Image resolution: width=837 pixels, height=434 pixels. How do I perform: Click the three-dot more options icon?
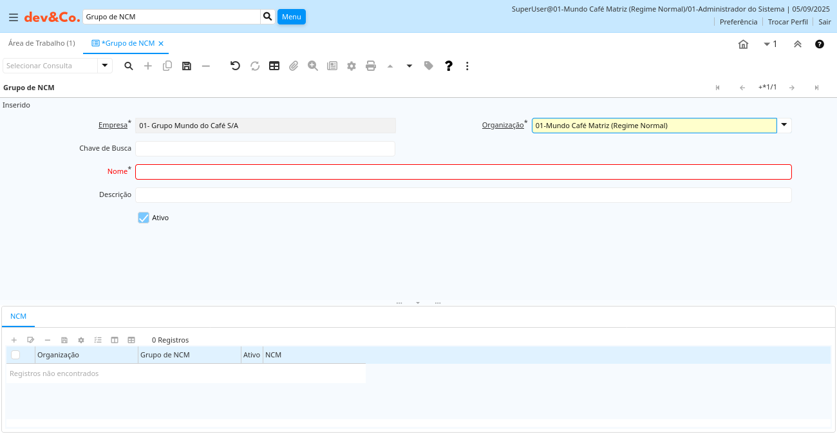tap(467, 66)
